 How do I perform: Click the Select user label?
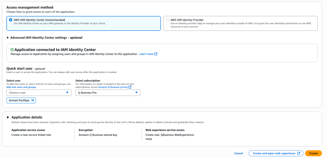tap(13, 81)
